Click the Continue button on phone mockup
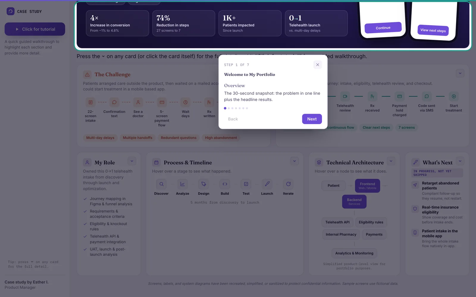Image resolution: width=476 pixels, height=297 pixels. pyautogui.click(x=383, y=28)
